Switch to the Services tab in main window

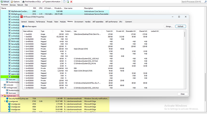click(x=13, y=5)
